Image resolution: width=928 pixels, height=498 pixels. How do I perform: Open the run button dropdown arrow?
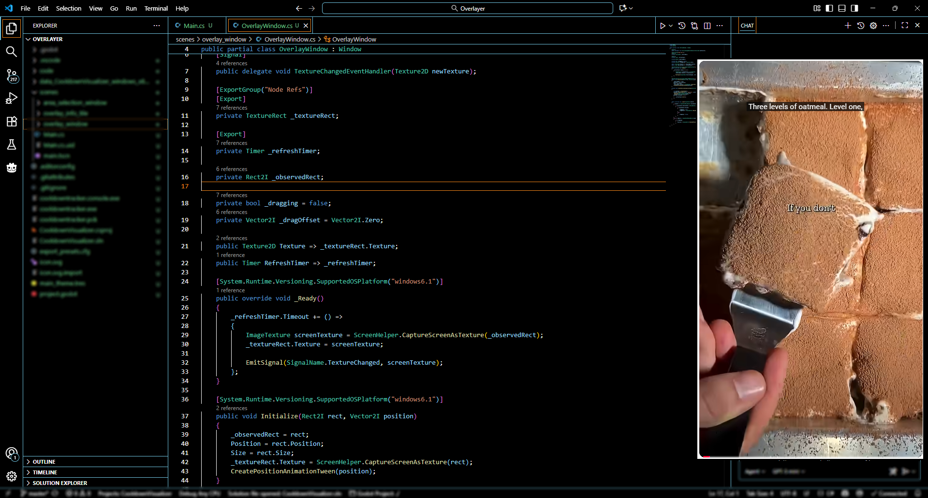[x=671, y=26]
